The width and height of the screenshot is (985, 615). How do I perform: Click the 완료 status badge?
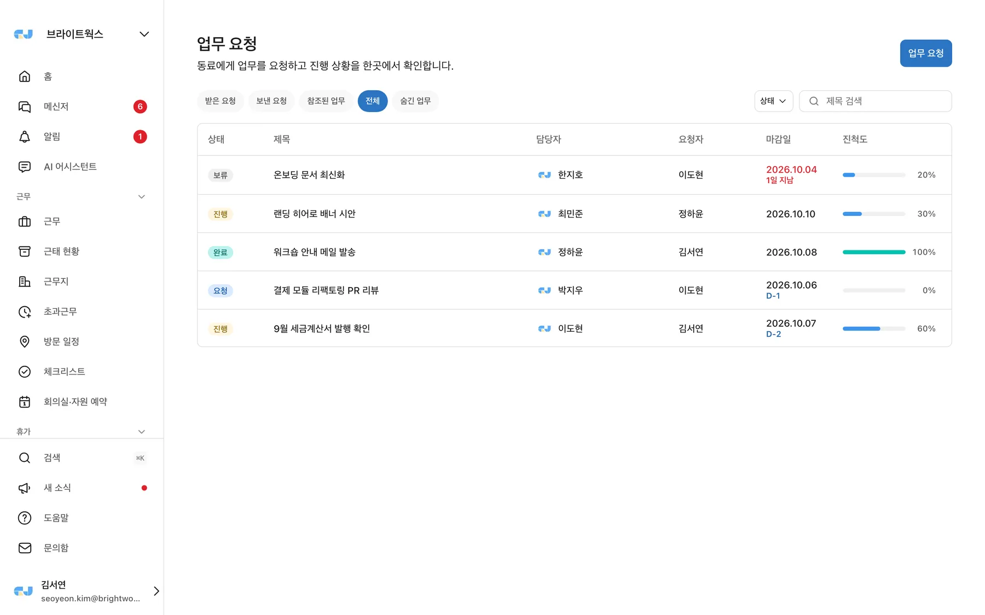221,253
